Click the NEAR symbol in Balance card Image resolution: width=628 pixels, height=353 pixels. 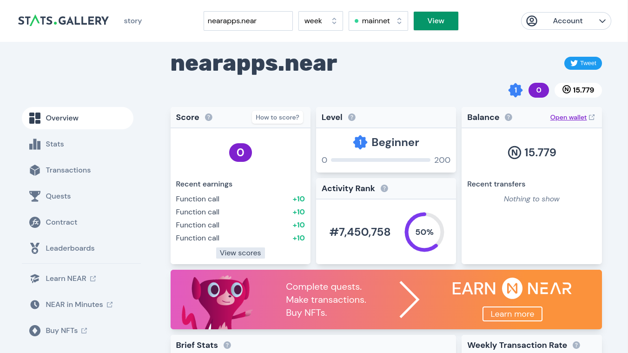pos(514,153)
